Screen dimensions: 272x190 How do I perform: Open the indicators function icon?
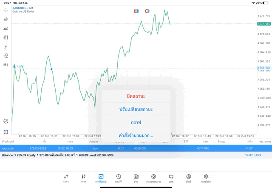[6, 47]
